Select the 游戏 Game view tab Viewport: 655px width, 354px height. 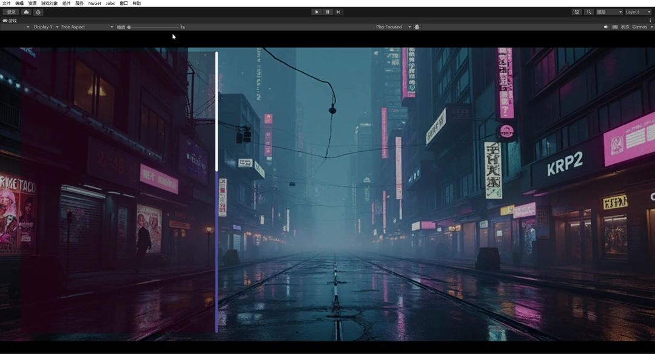tap(10, 21)
